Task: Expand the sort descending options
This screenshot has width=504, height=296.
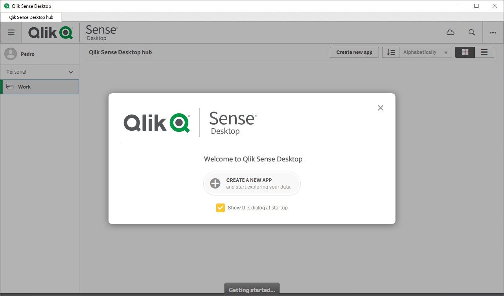Action: point(390,52)
